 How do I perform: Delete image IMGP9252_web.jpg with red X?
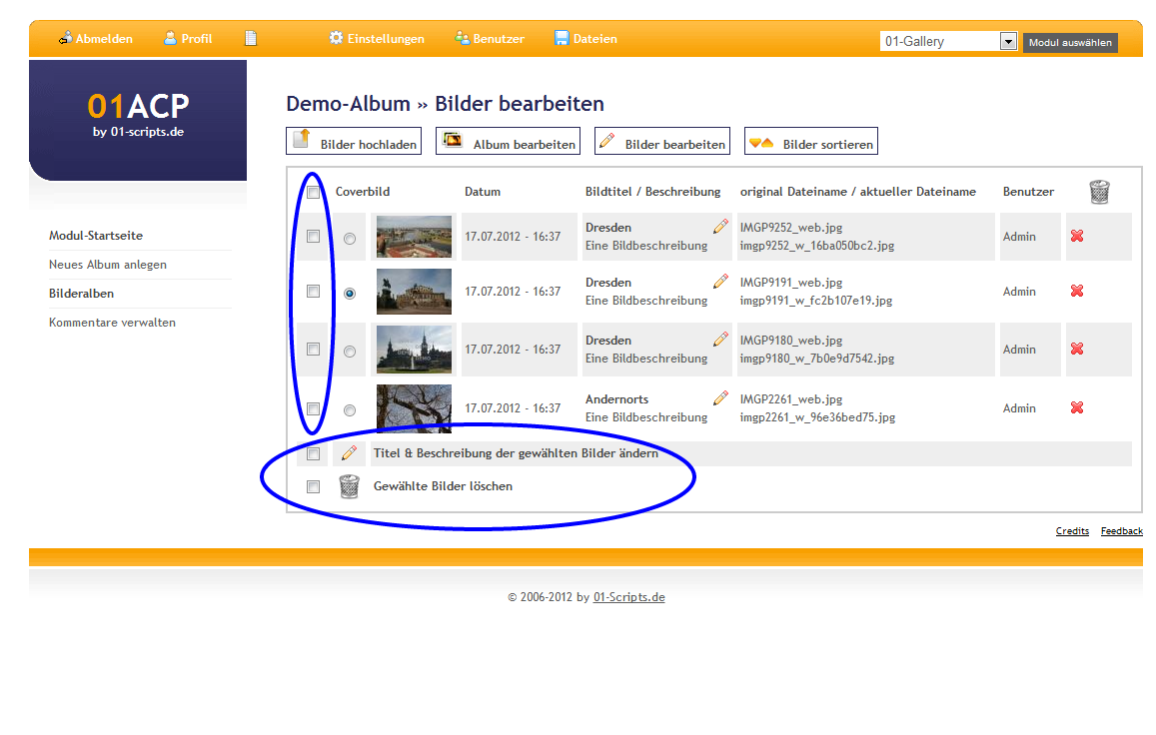1077,236
